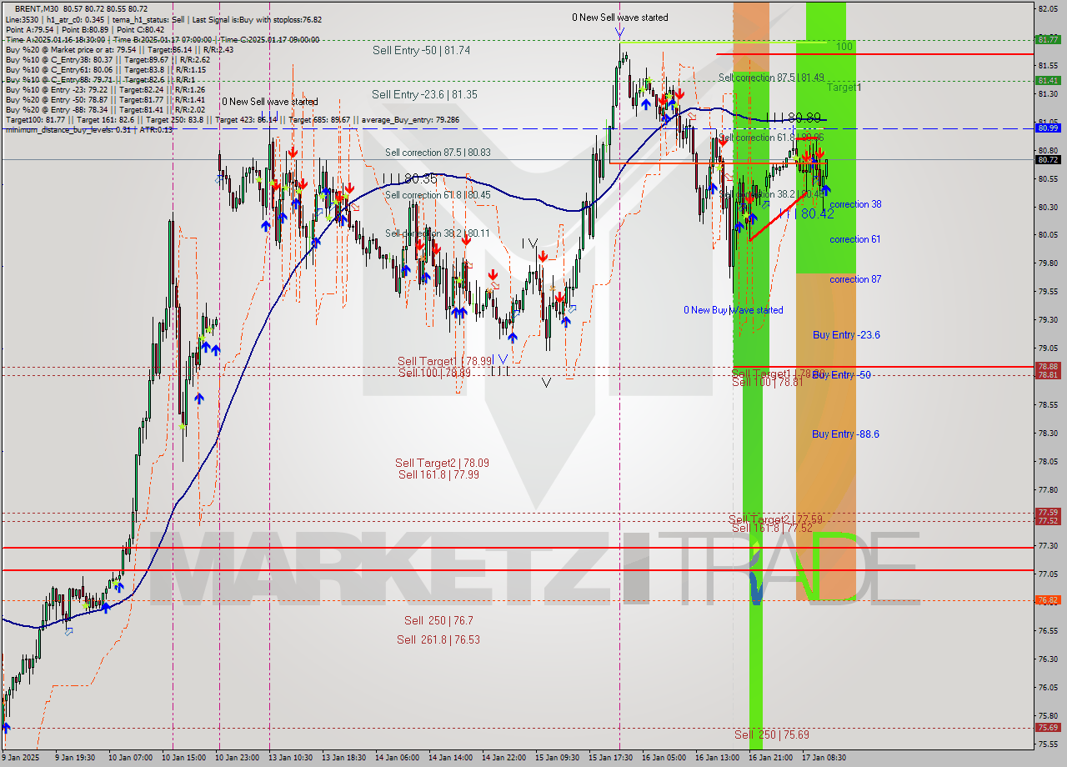Select the correction 61 label
The width and height of the screenshot is (1067, 767).
[x=855, y=239]
